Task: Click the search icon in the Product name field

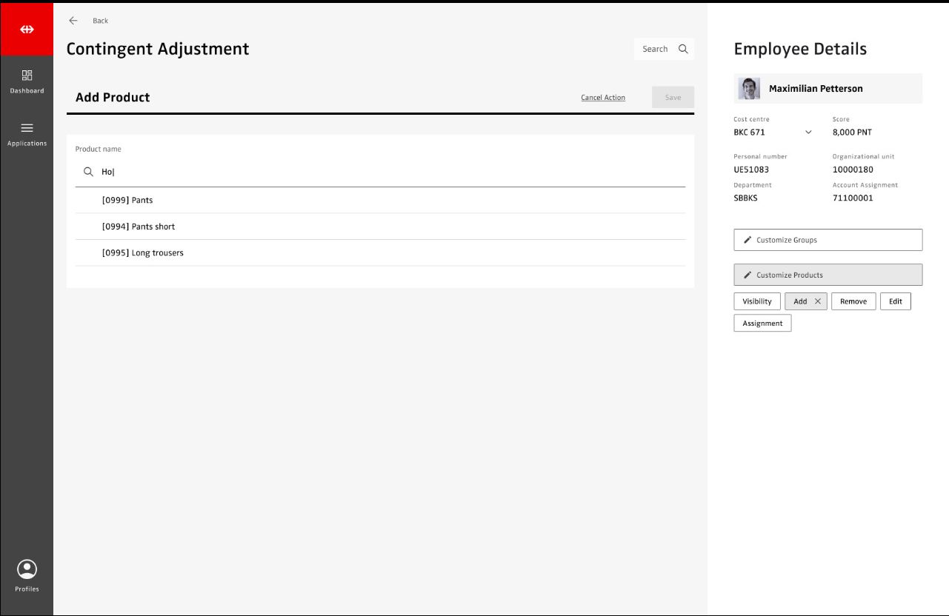Action: pos(88,172)
